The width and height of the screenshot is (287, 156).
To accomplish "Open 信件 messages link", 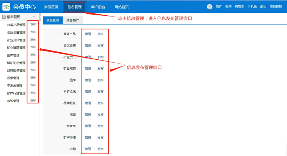I will click(218, 7).
